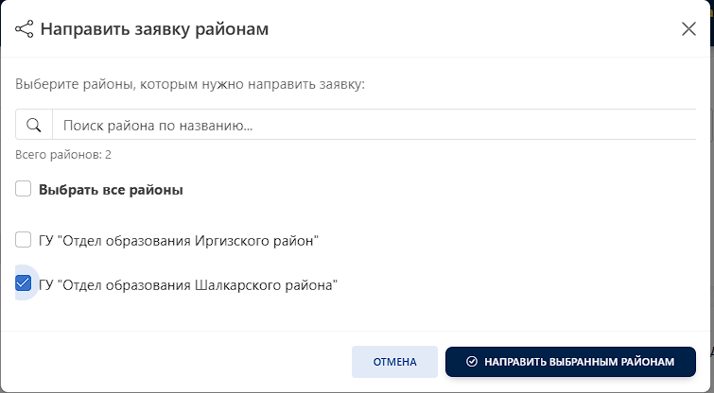Viewport: 714px width, 393px height.
Task: Click the 'Выбрать все районы' label text
Action: (x=111, y=190)
